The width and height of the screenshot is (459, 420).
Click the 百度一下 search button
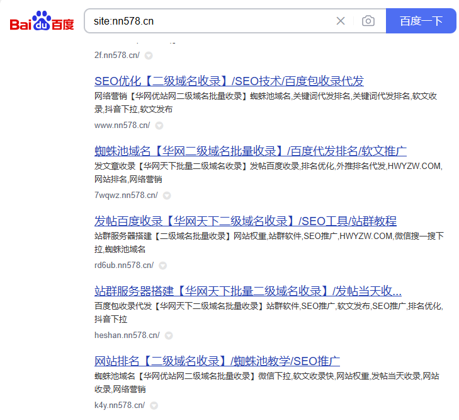point(421,21)
